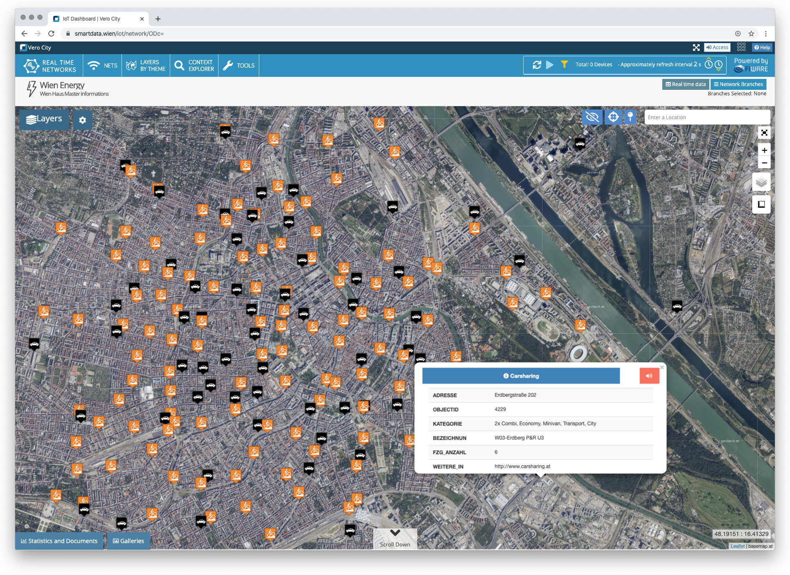Screen dimensions: 790x575
Task: Increase refresh interval with clock-up icon
Action: [709, 64]
